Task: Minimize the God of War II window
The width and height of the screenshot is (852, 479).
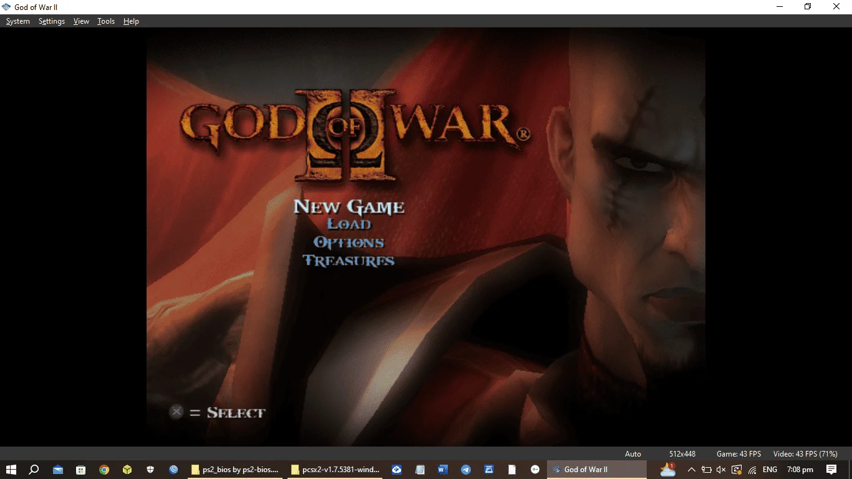Action: [780, 7]
